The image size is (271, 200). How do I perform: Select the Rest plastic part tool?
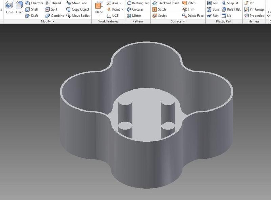tap(213, 16)
